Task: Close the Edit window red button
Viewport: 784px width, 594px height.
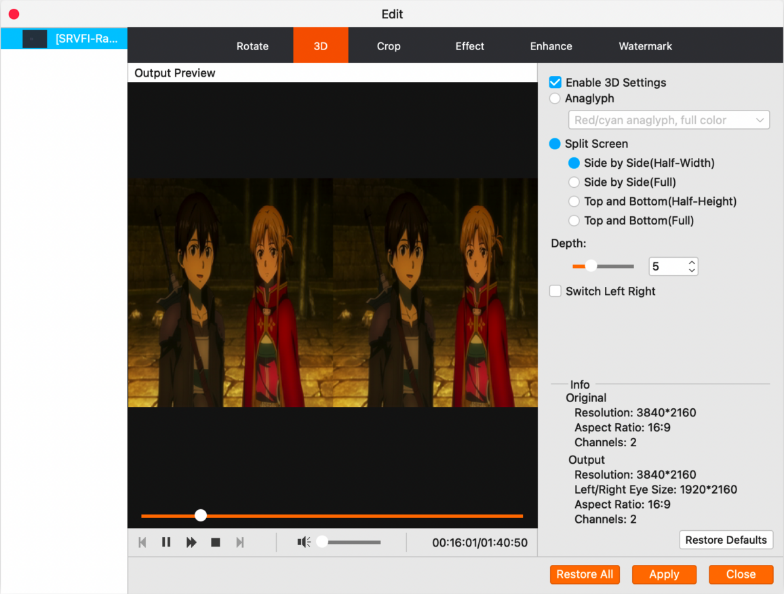Action: 14,14
